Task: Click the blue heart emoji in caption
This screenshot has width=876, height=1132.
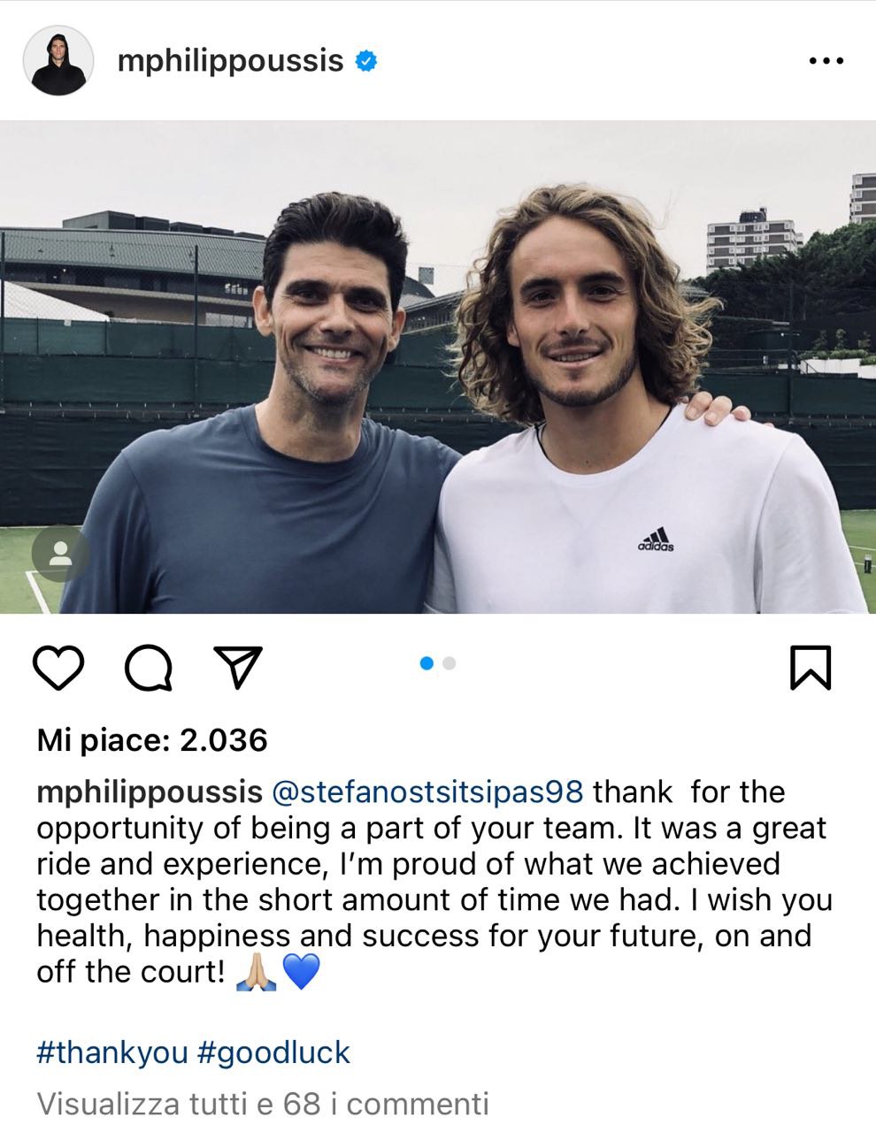Action: click(x=301, y=973)
